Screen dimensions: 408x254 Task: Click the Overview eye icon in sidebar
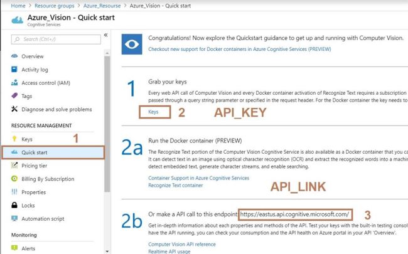14,56
